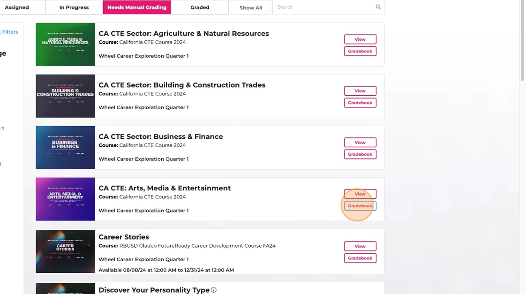The width and height of the screenshot is (525, 294).
Task: Select the Needs Manual Grading tab
Action: [x=137, y=8]
